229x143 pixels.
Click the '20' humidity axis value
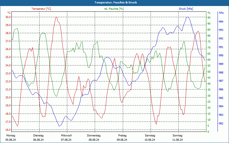click(x=209, y=108)
